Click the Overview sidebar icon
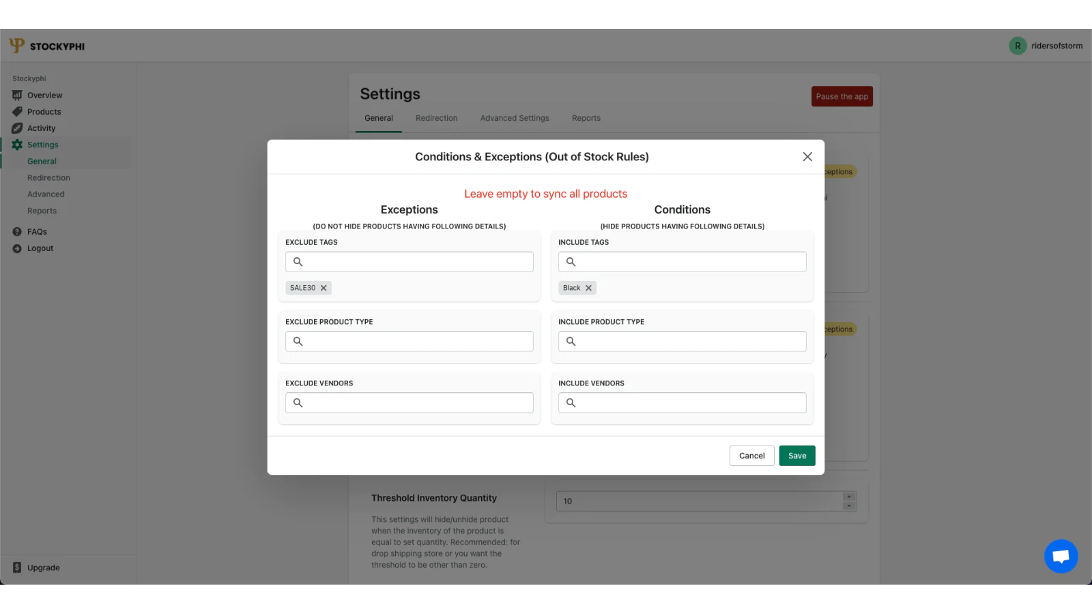1092x614 pixels. pyautogui.click(x=17, y=96)
